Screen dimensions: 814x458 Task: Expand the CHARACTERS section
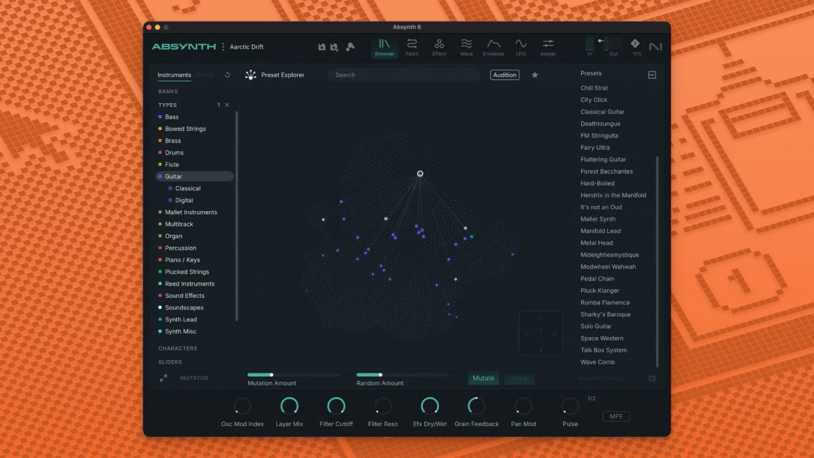pyautogui.click(x=178, y=349)
